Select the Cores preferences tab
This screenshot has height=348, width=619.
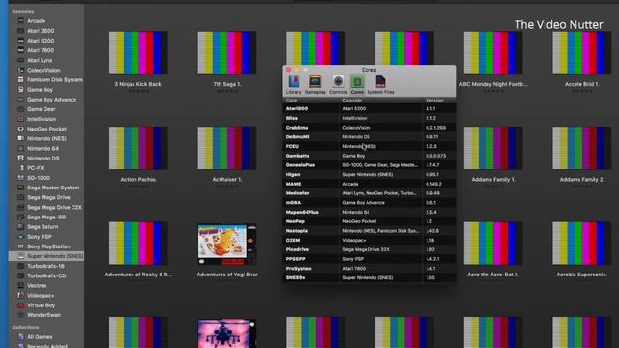click(x=357, y=84)
